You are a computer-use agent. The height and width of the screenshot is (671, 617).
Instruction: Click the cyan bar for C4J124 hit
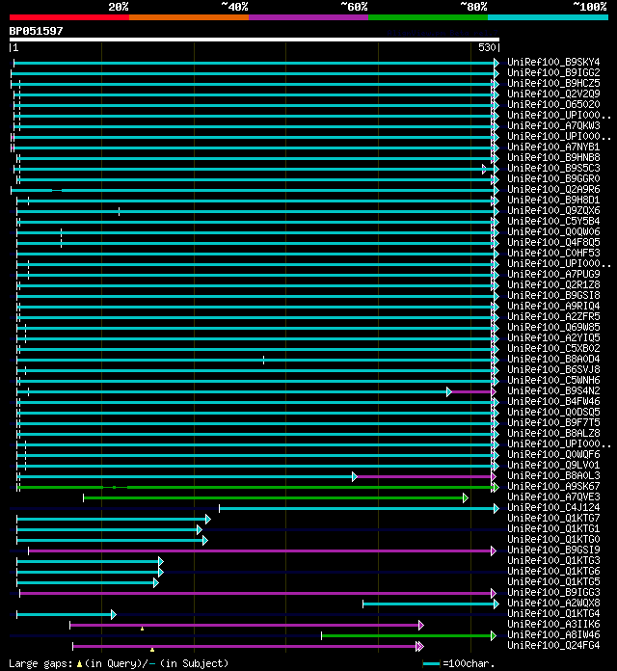(357, 508)
